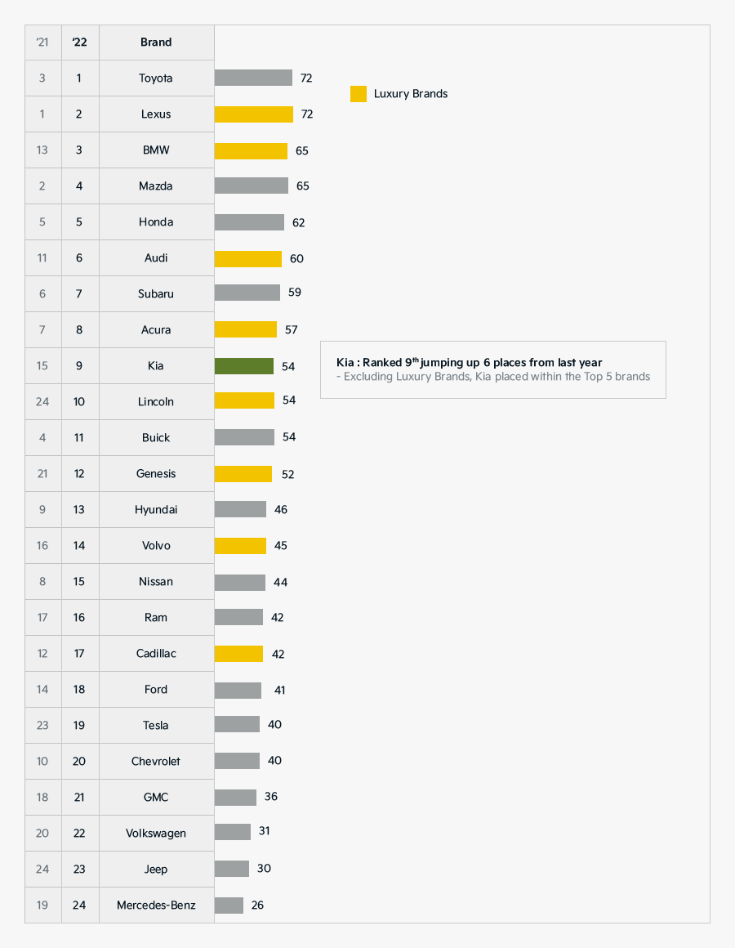735x948 pixels.
Task: Select the Kia ranked 9th headline text
Action: [470, 362]
